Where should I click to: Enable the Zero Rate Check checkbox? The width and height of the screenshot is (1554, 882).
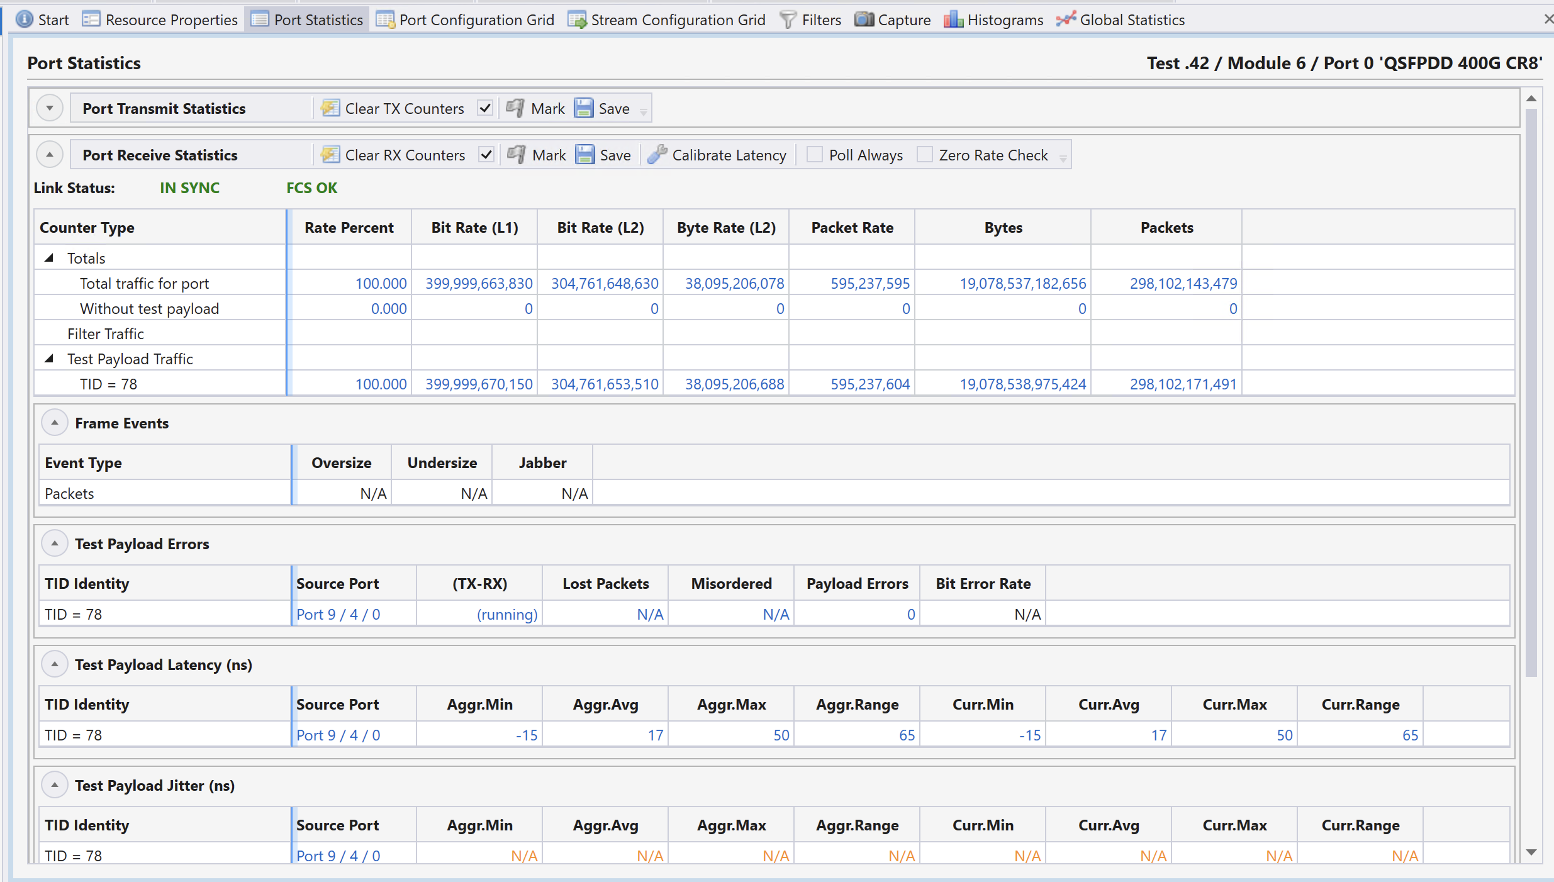point(924,155)
